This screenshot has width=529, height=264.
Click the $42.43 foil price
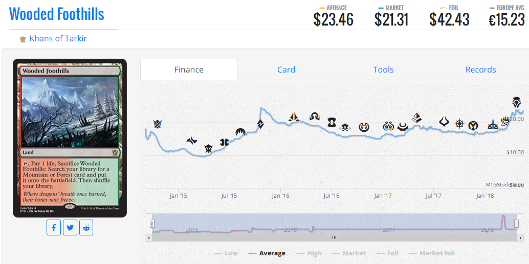coord(449,19)
